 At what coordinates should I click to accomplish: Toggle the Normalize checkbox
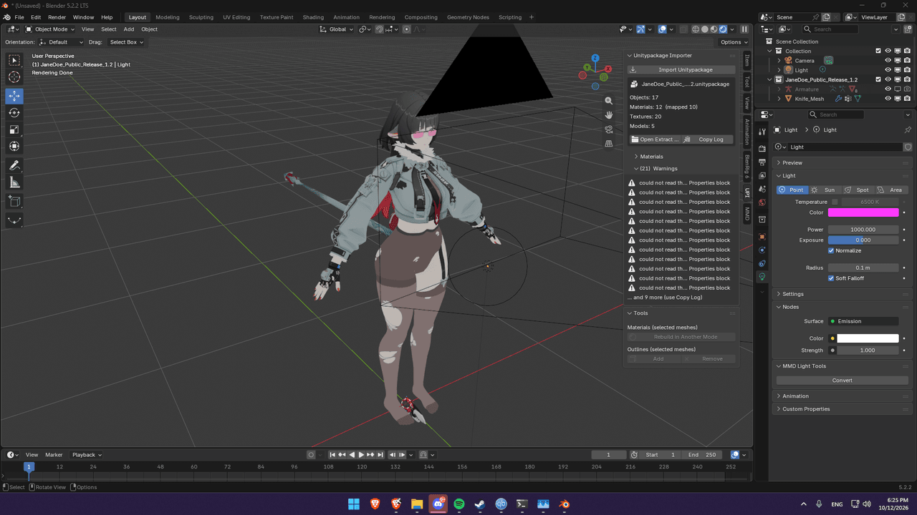pyautogui.click(x=831, y=251)
